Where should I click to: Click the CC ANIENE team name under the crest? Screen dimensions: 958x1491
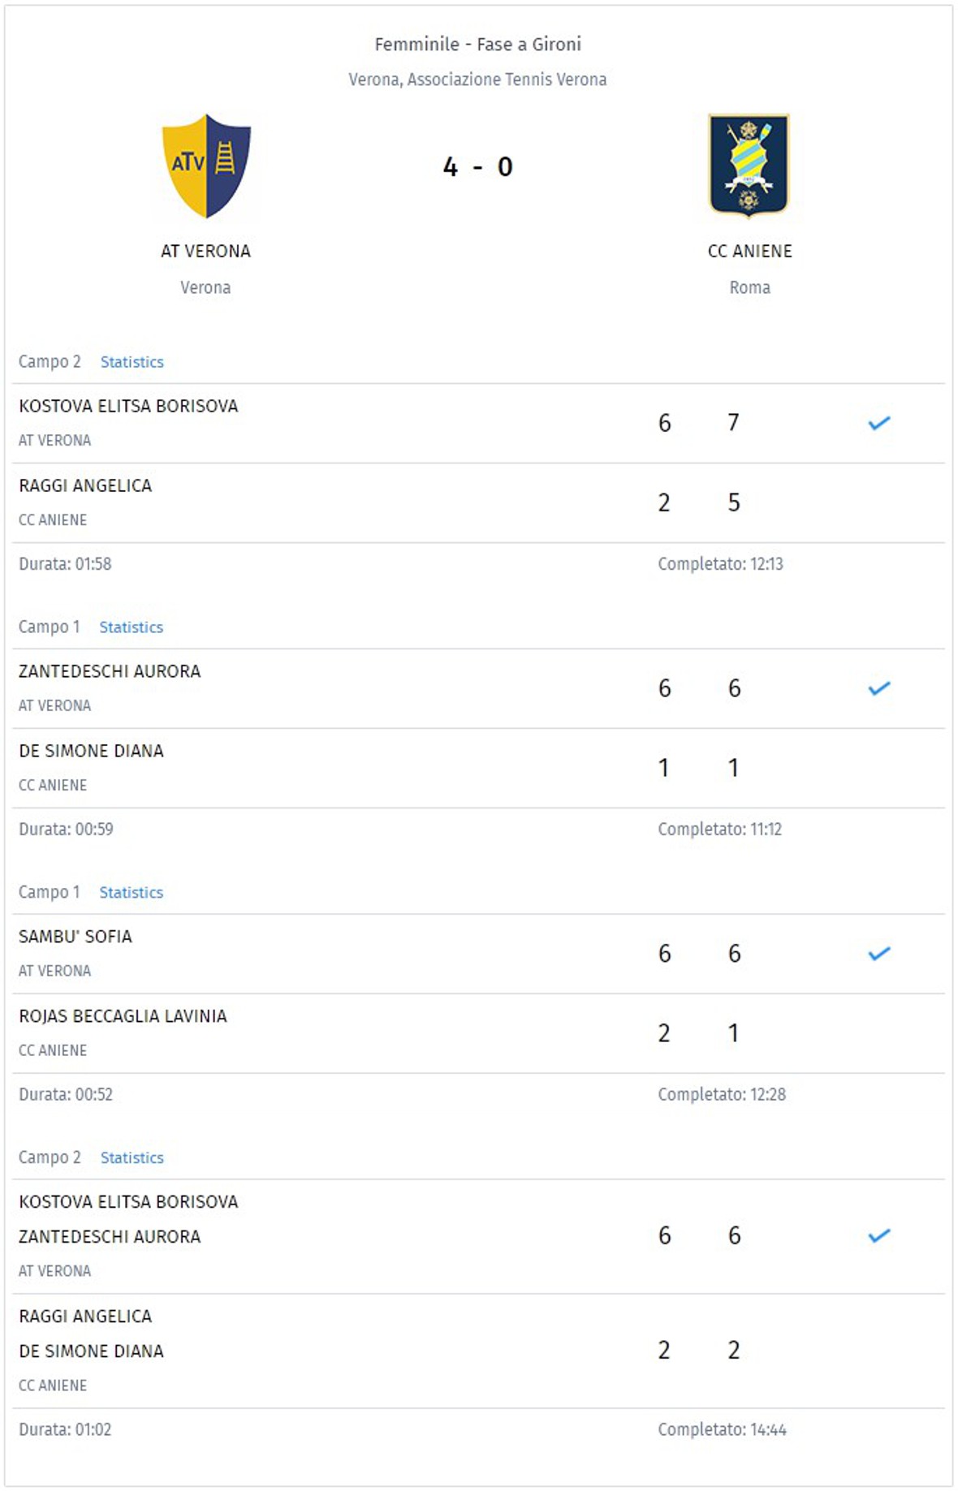[750, 252]
